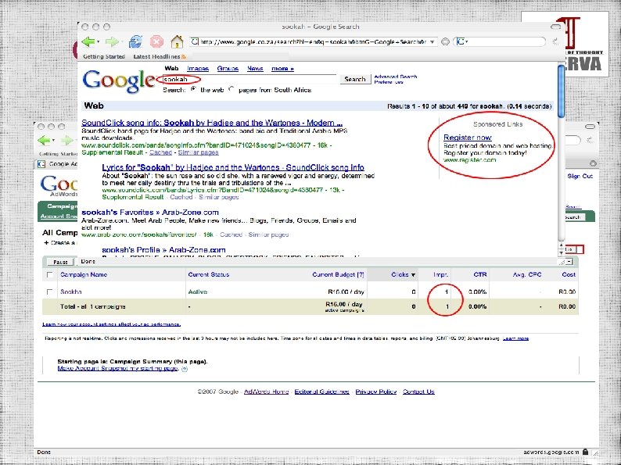Image resolution: width=621 pixels, height=465 pixels.
Task: Open 'Similar pages' of the first result
Action: click(198, 152)
